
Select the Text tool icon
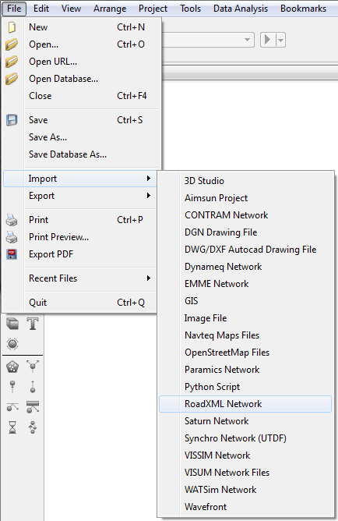click(x=33, y=324)
